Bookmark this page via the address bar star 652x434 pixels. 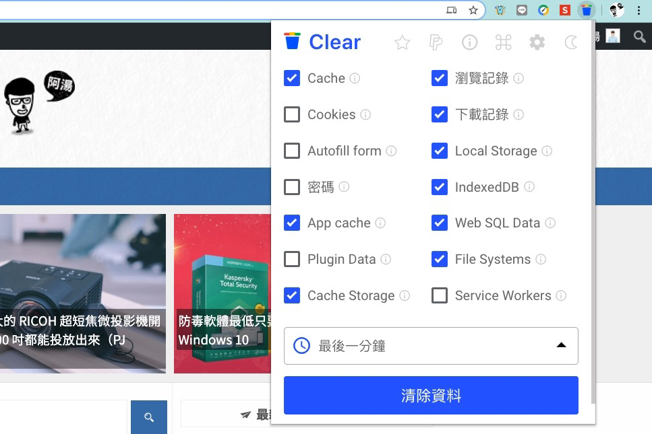(473, 10)
